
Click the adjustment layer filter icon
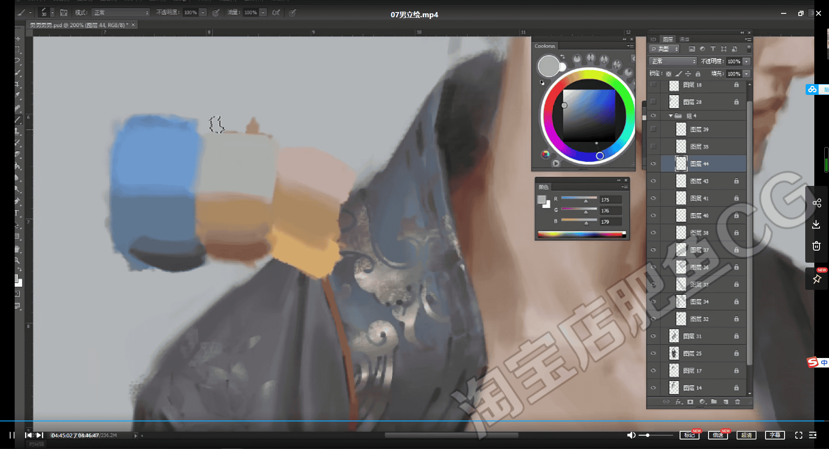click(x=702, y=49)
